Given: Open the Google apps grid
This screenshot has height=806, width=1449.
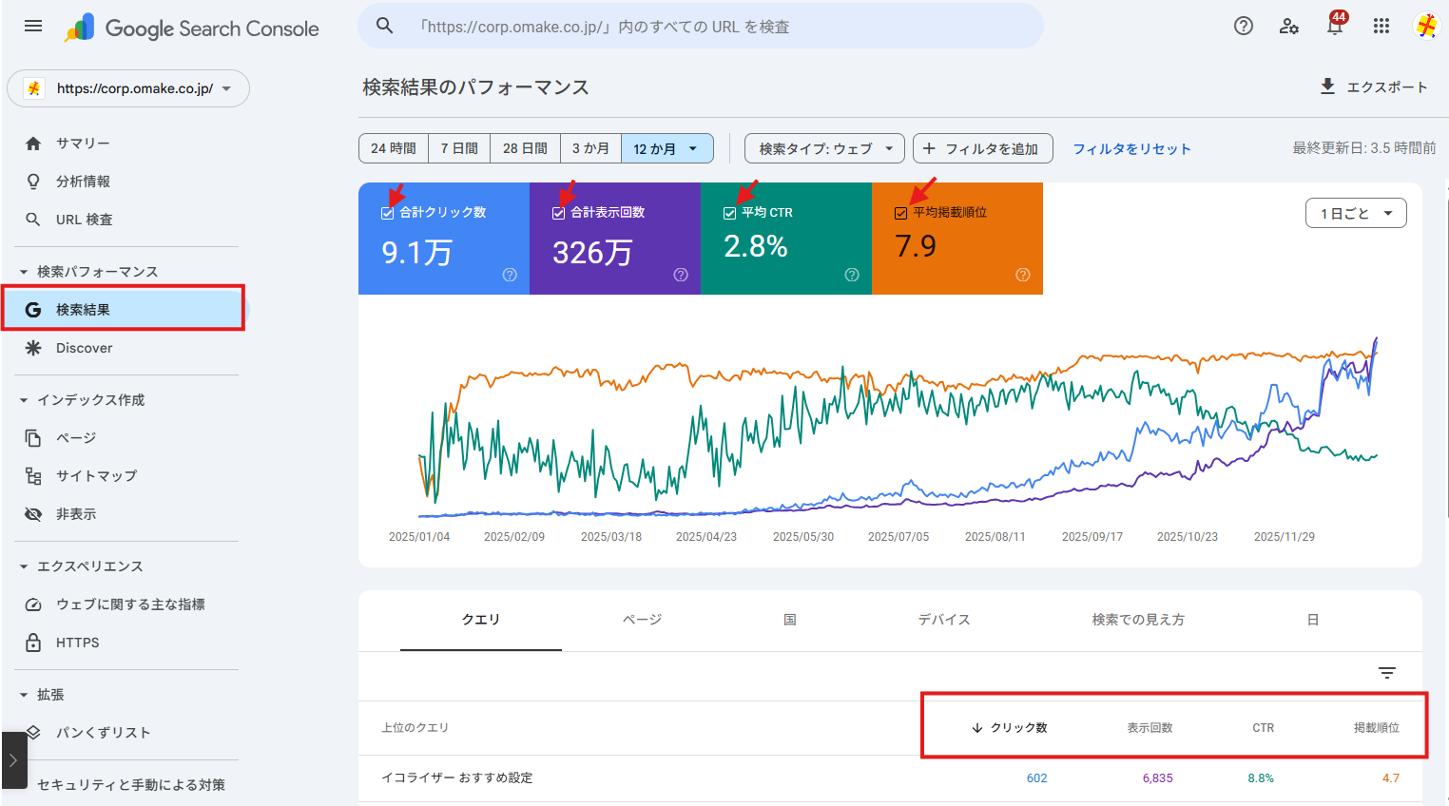Looking at the screenshot, I should coord(1381,26).
